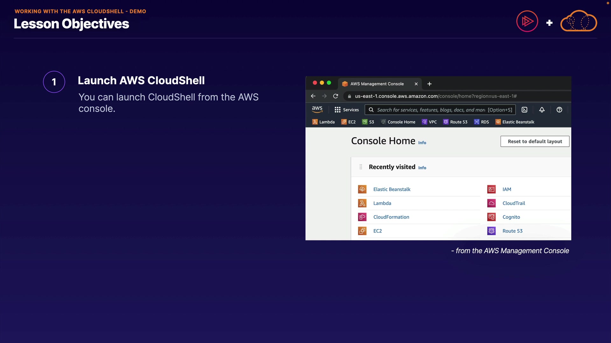Open the CloudTrail service link
This screenshot has width=611, height=343.
[x=514, y=203]
